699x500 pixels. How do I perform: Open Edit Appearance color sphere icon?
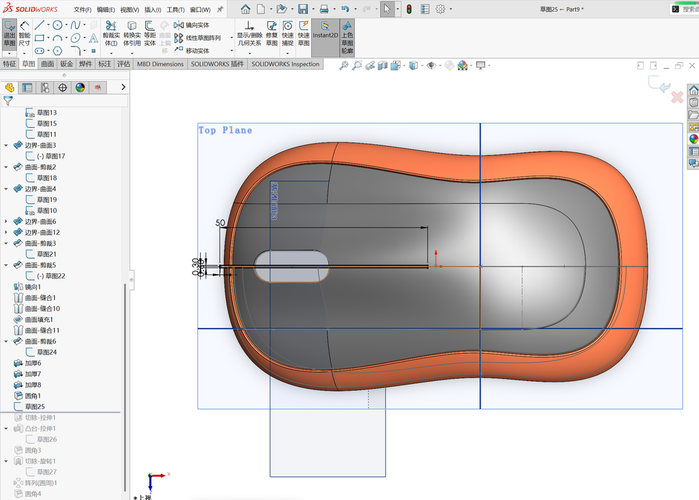point(463,66)
